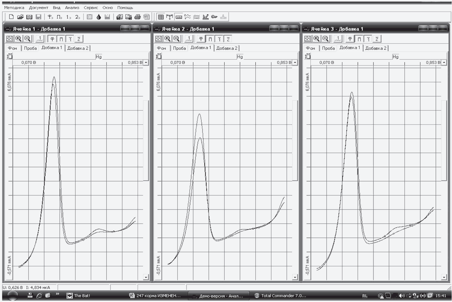Screen dimensions: 452x302
Task: Click the Hg element label in Ячейка 2
Action: click(x=240, y=57)
